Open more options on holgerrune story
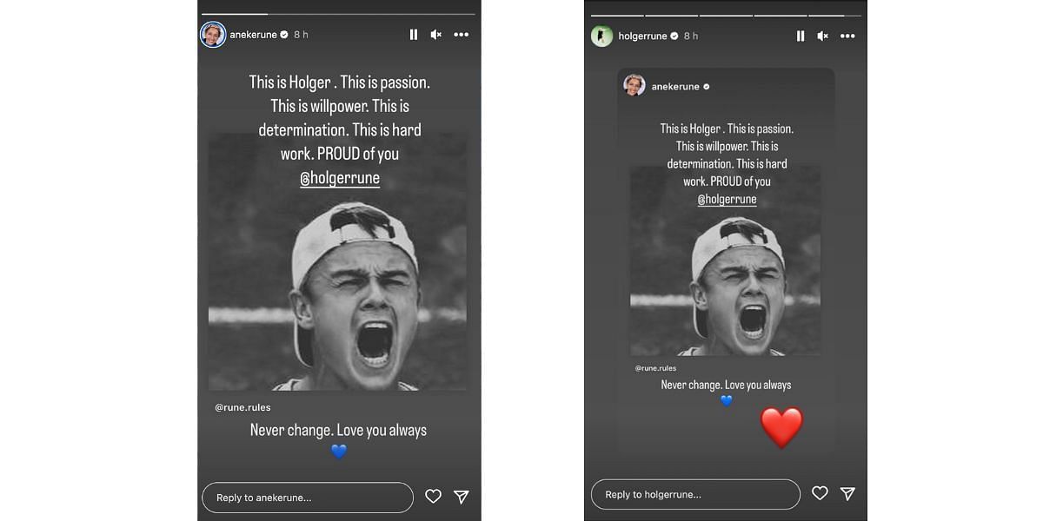1043x521 pixels. coord(847,36)
